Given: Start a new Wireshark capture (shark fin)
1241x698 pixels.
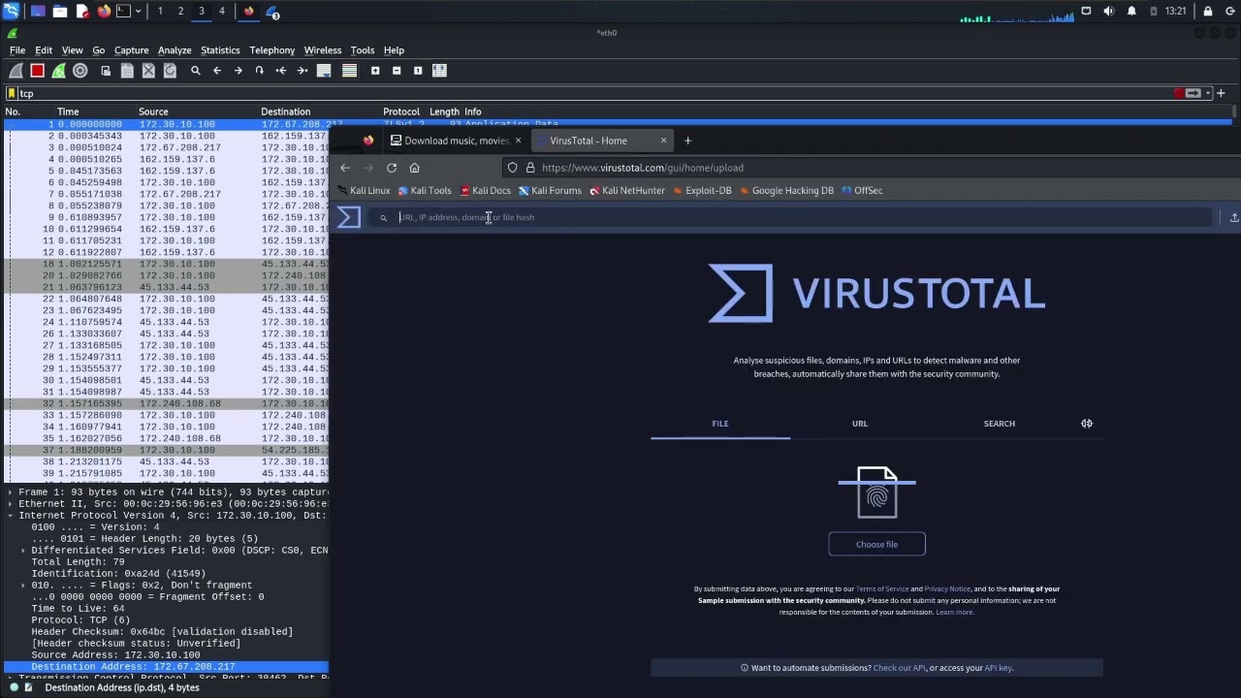Looking at the screenshot, I should pos(16,71).
